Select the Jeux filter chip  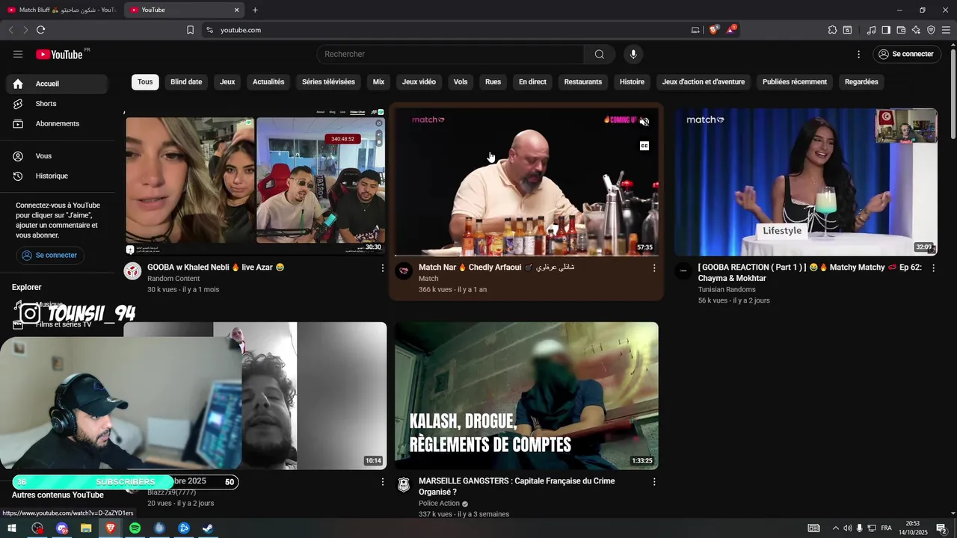227,81
